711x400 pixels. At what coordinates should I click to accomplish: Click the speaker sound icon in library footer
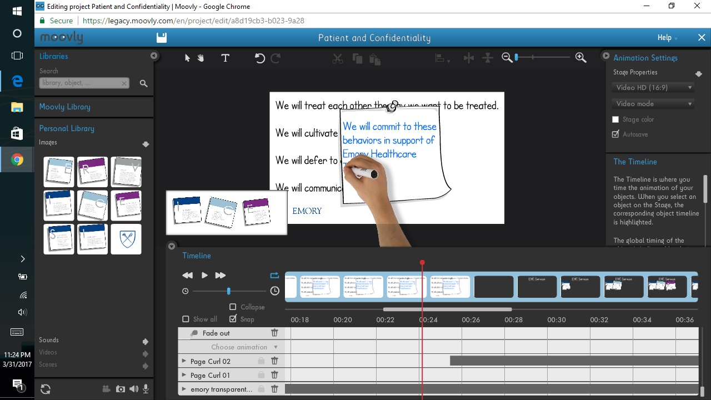coord(134,389)
